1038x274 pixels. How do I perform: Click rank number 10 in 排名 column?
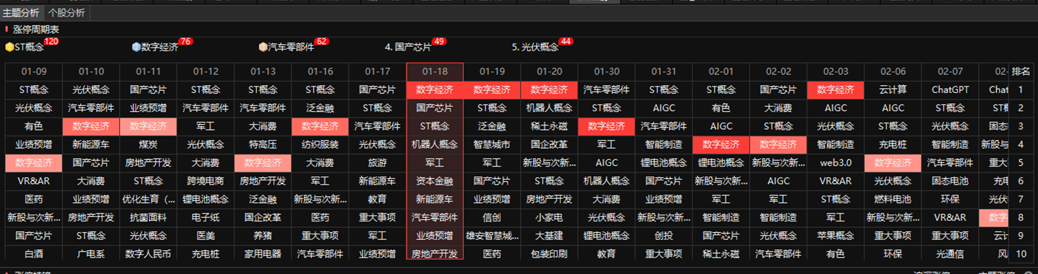pyautogui.click(x=1021, y=254)
